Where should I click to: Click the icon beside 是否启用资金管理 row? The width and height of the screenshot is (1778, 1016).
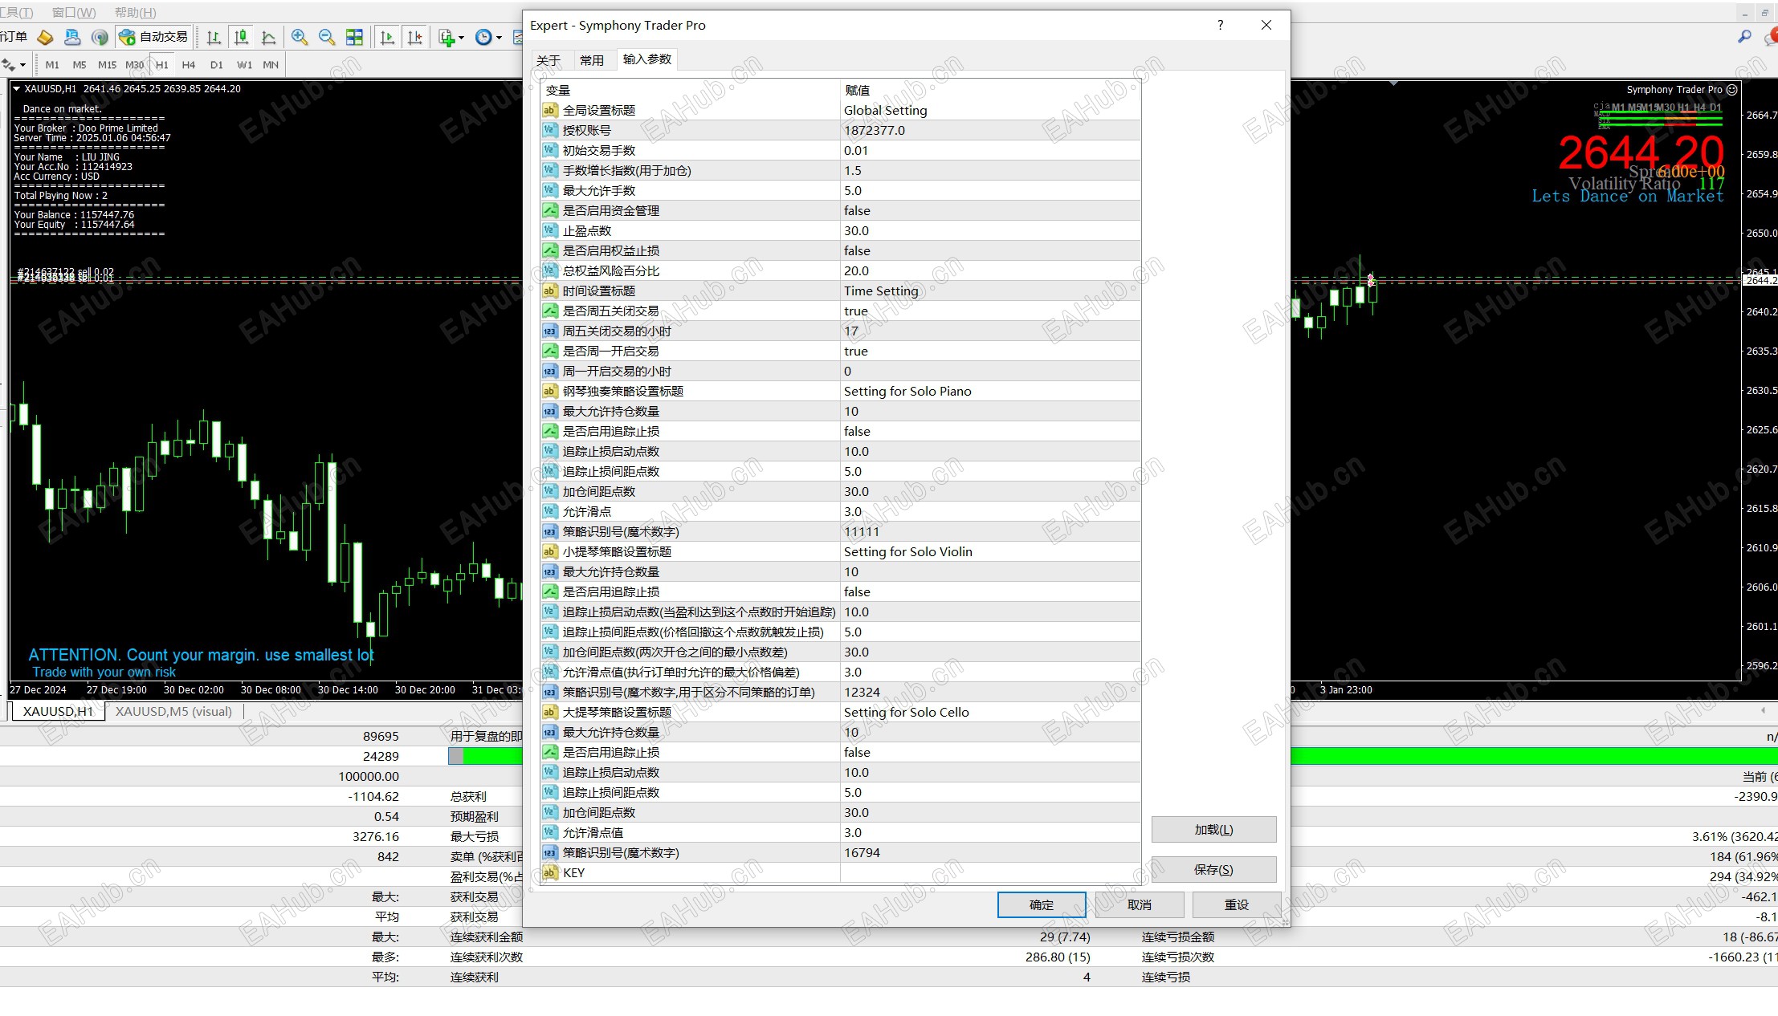550,210
